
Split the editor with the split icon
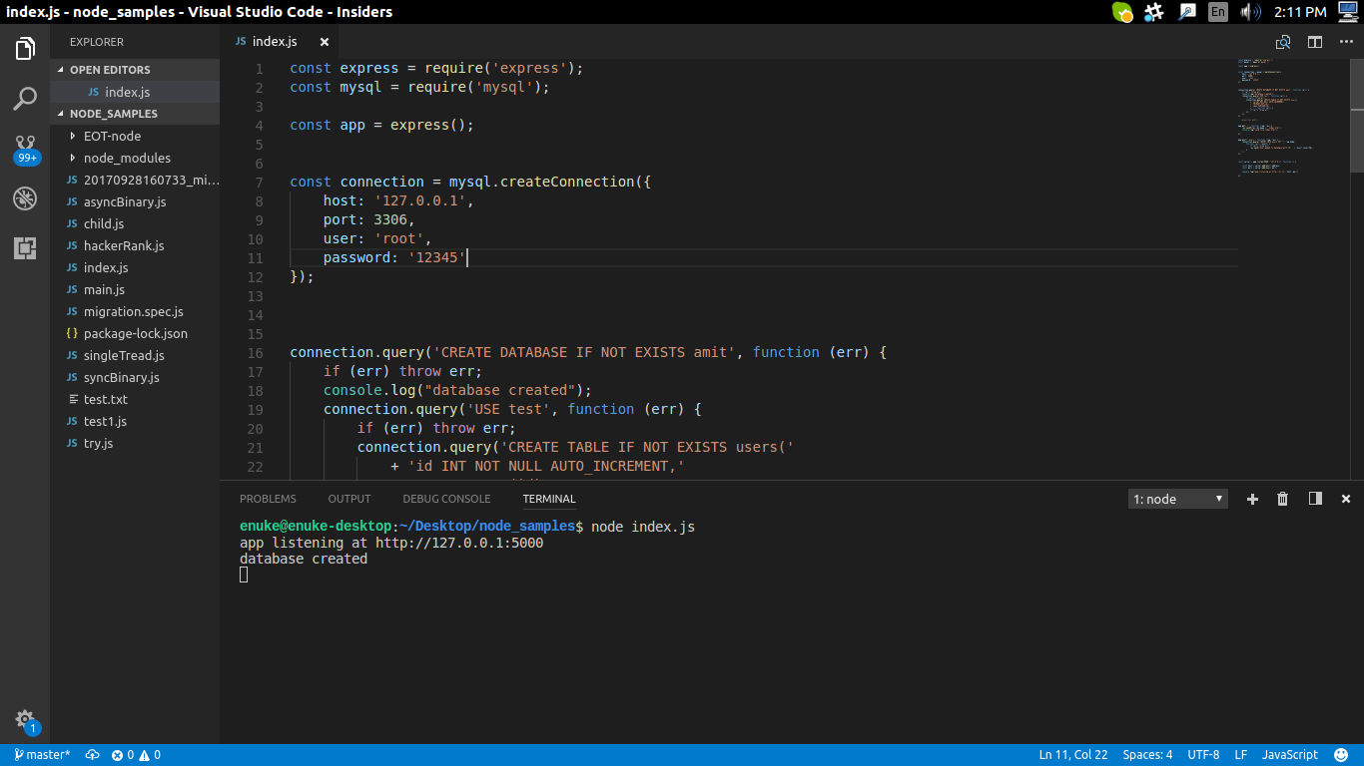1315,42
